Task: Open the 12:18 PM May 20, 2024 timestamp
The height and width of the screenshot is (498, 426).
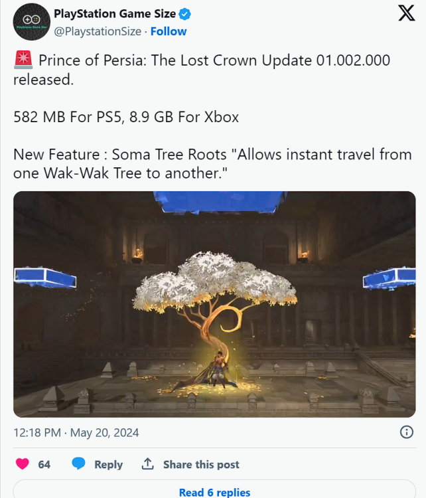Action: point(76,432)
